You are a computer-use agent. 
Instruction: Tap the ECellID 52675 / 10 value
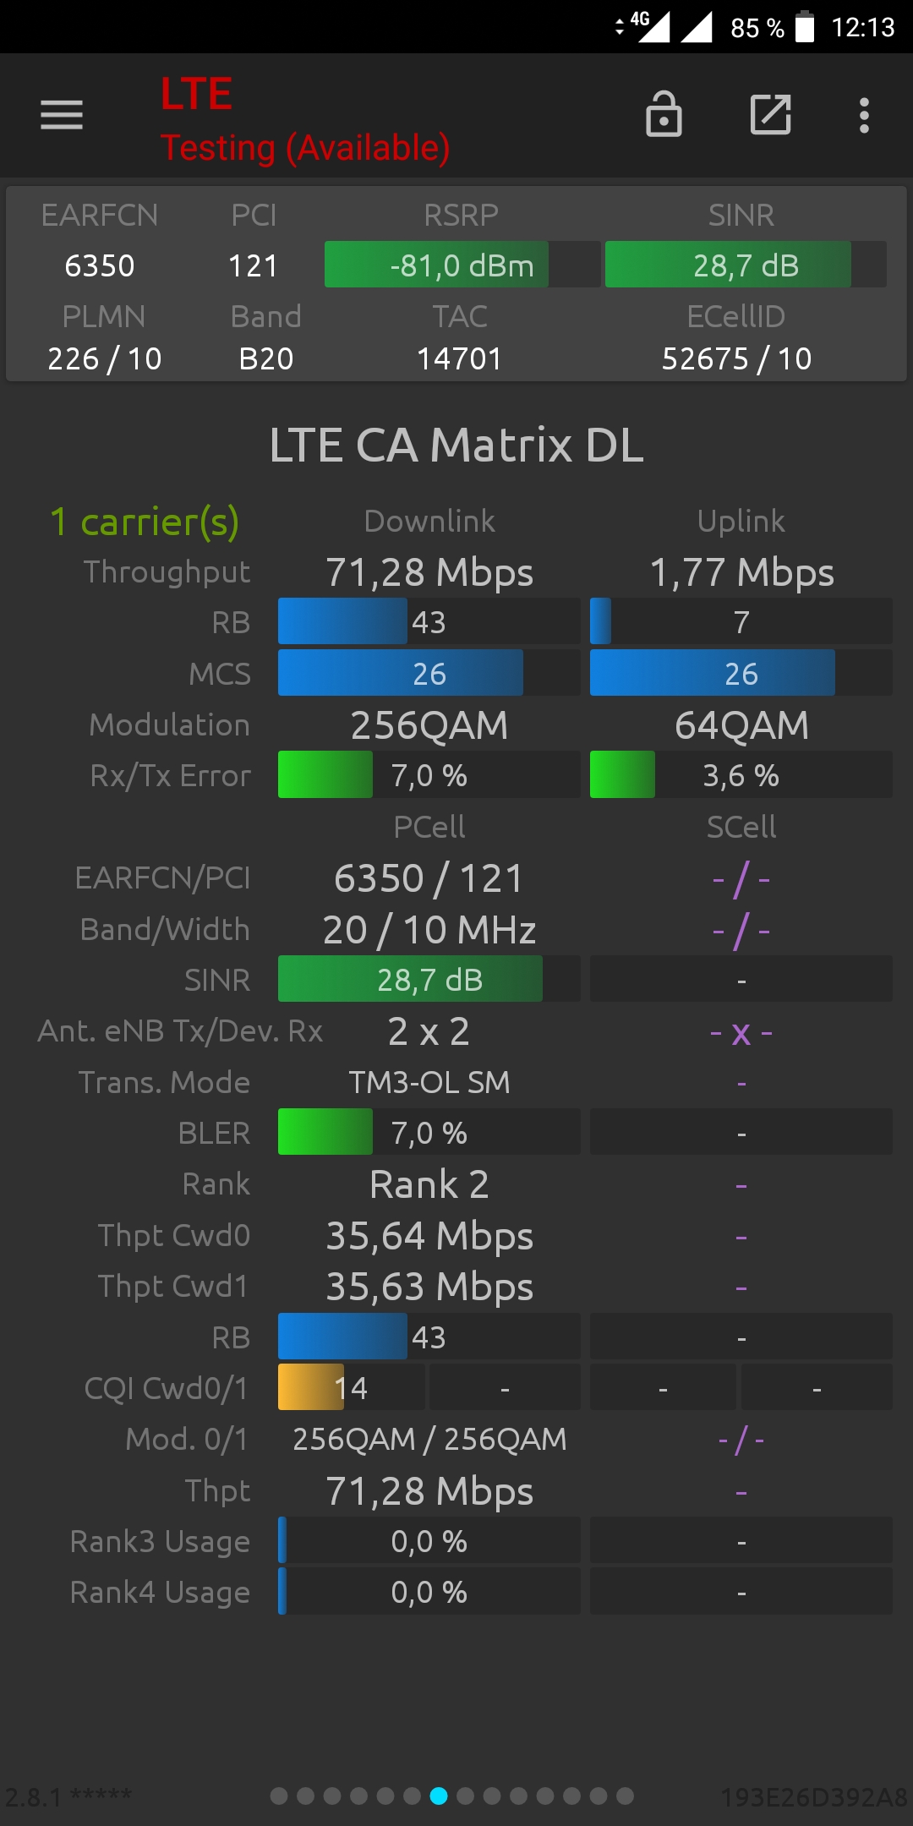pyautogui.click(x=736, y=358)
